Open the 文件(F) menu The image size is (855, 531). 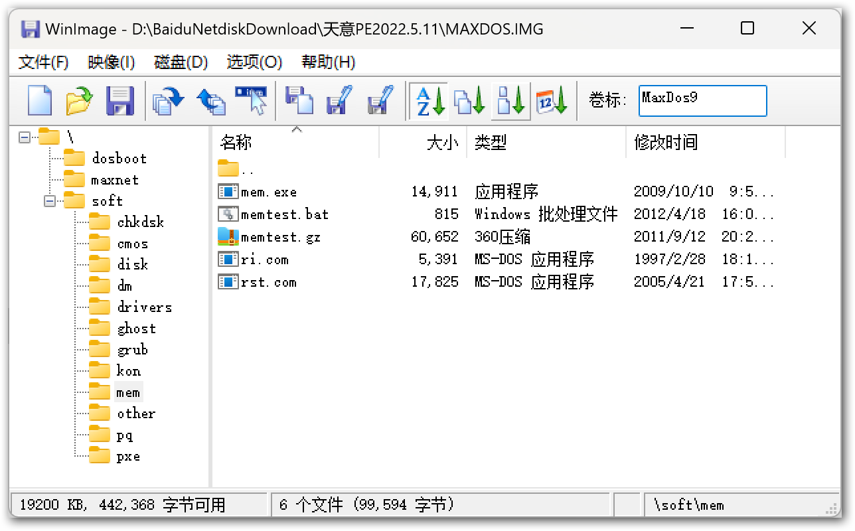coord(44,62)
